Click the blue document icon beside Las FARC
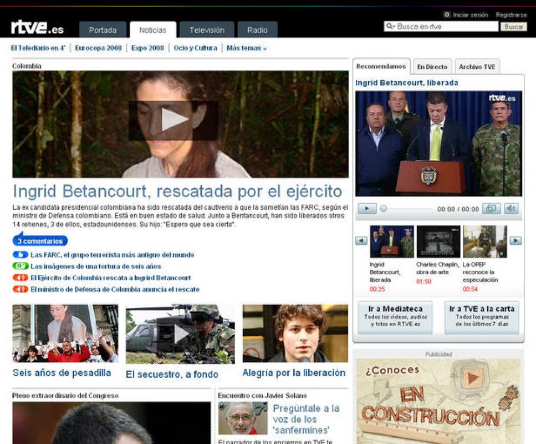 (x=21, y=255)
